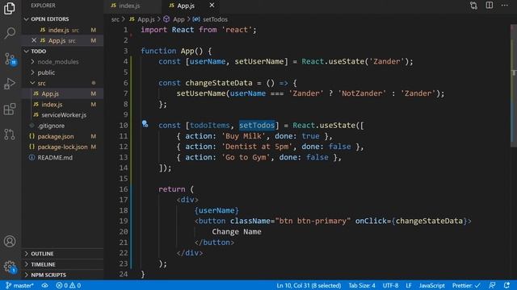The width and height of the screenshot is (517, 290).
Task: Close App.js in Open Editors list
Action: point(34,40)
